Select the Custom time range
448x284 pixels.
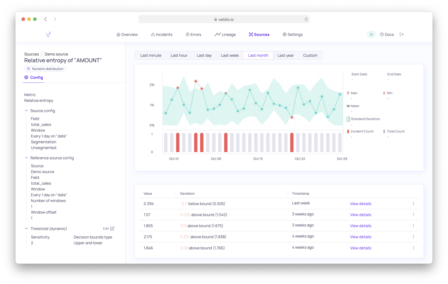(310, 55)
